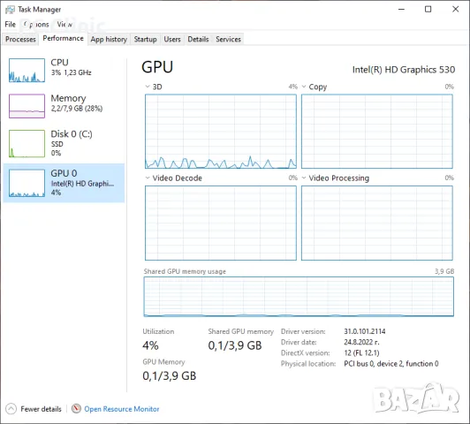Click the Video Processing graph
The width and height of the screenshot is (470, 424).
coord(377,223)
